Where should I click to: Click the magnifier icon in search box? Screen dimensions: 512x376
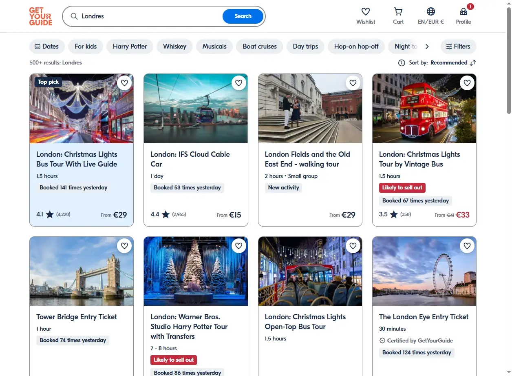[x=74, y=16]
